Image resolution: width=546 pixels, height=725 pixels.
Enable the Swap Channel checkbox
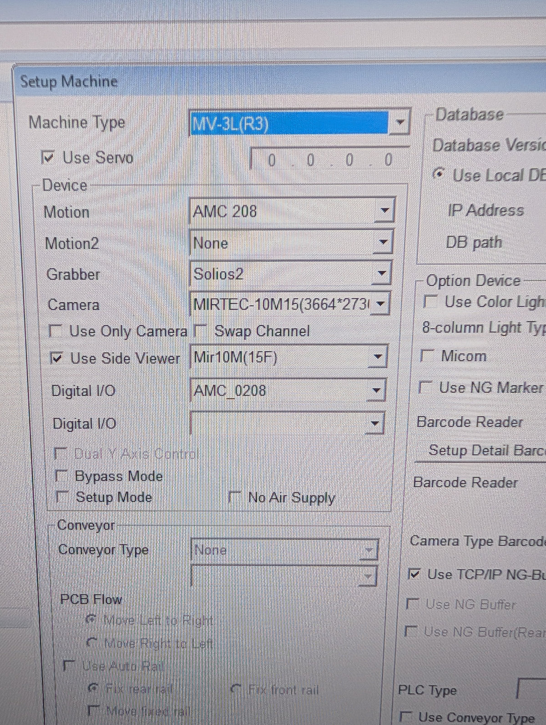(x=200, y=330)
